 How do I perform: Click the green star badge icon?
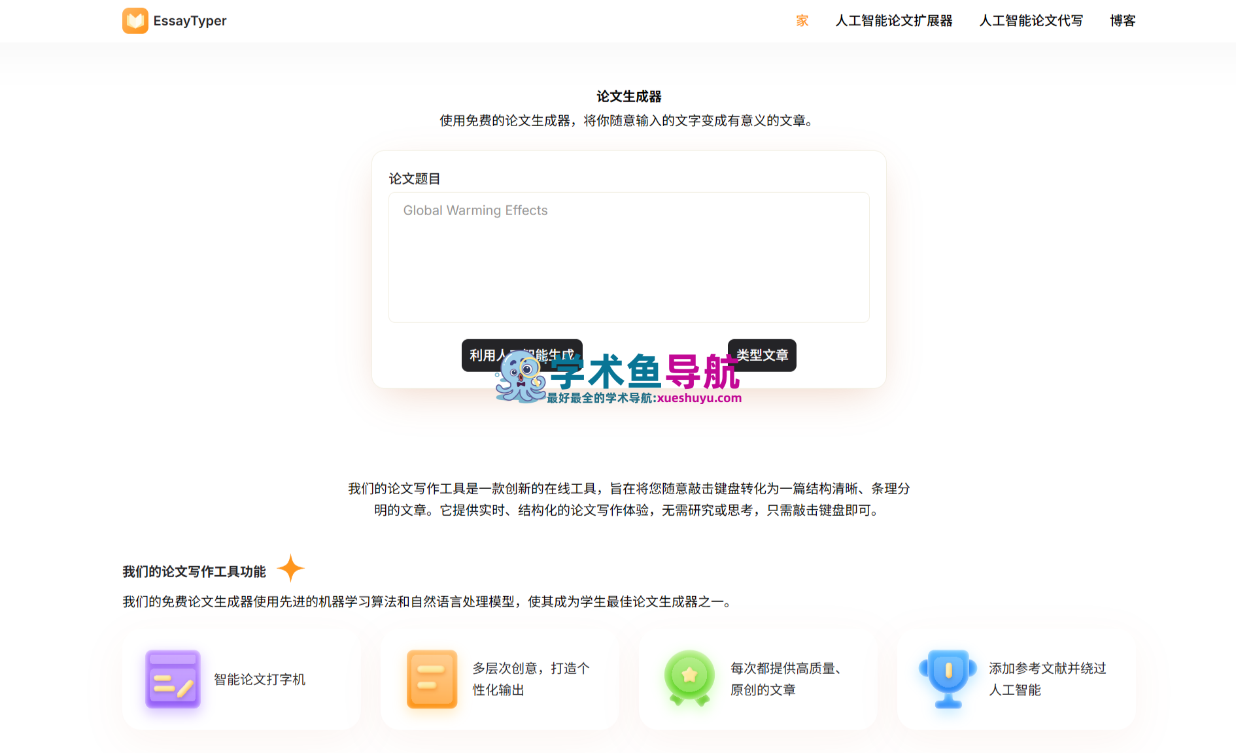(689, 678)
